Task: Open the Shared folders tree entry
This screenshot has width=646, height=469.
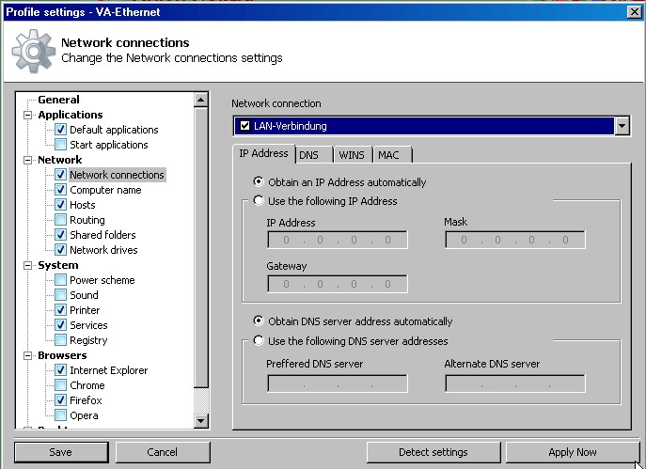Action: tap(102, 235)
